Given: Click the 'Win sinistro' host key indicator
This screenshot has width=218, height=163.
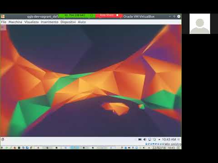Looking at the screenshot, I should (173, 144).
